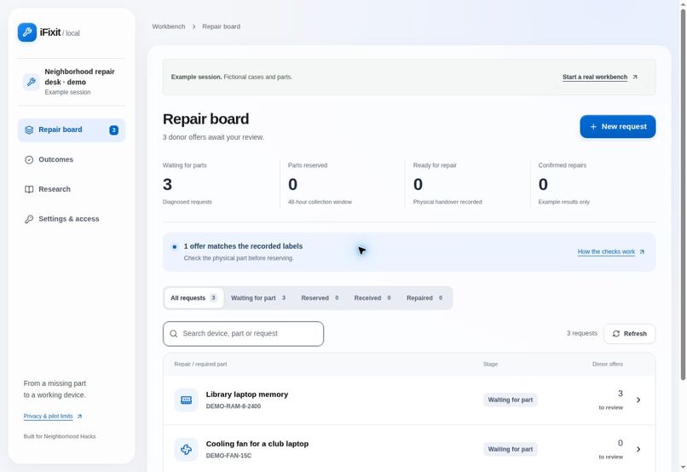Click the Parts reserved statistic card
Viewport: 687px width, 472px height.
[x=342, y=184]
